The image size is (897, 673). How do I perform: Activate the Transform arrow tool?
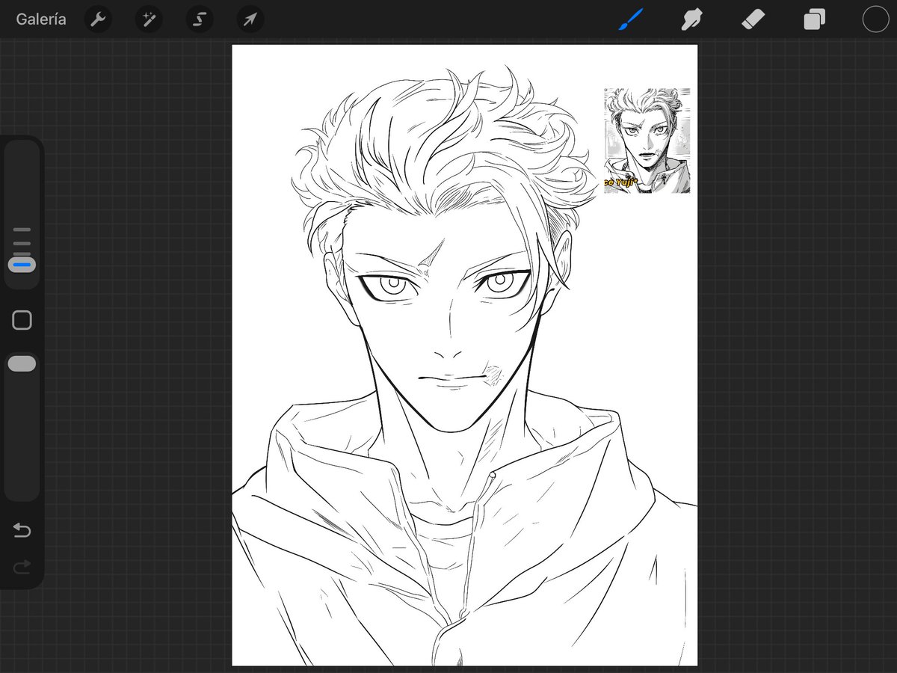250,19
